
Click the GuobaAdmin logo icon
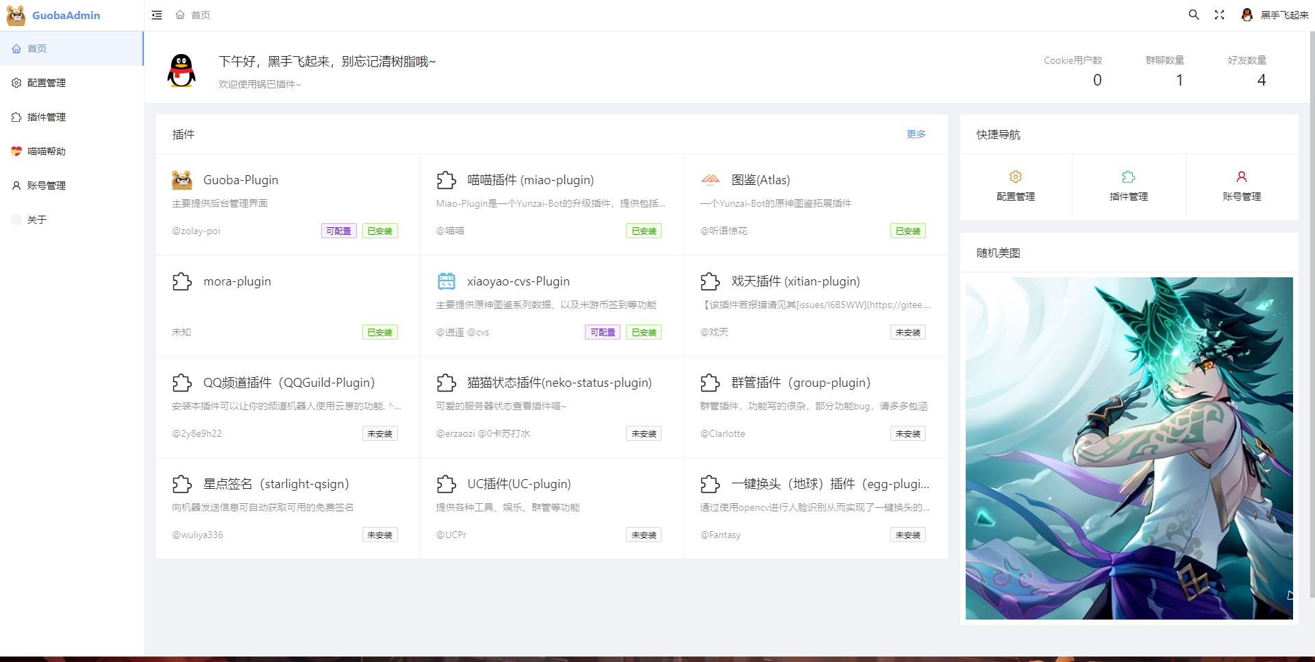[16, 15]
